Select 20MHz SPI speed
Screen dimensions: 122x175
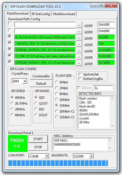coord(18,109)
